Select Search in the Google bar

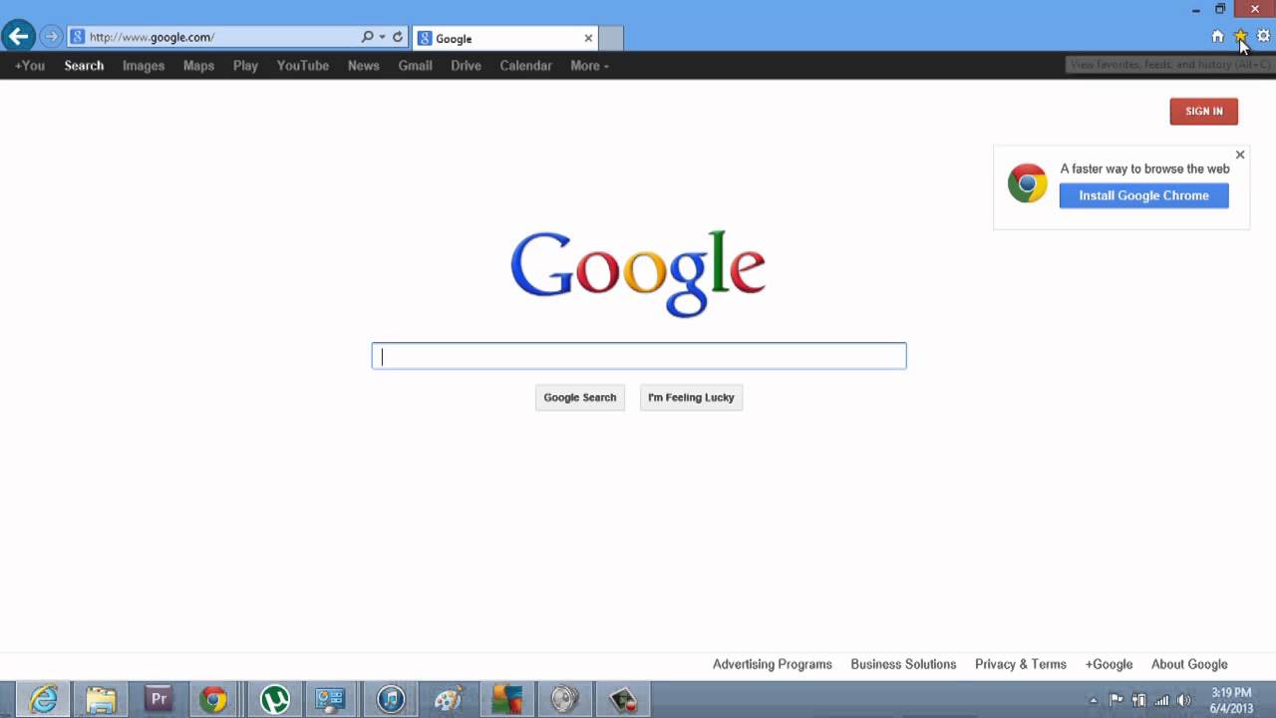tap(84, 66)
